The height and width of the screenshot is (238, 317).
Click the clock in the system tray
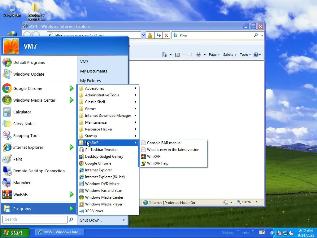pos(306,233)
